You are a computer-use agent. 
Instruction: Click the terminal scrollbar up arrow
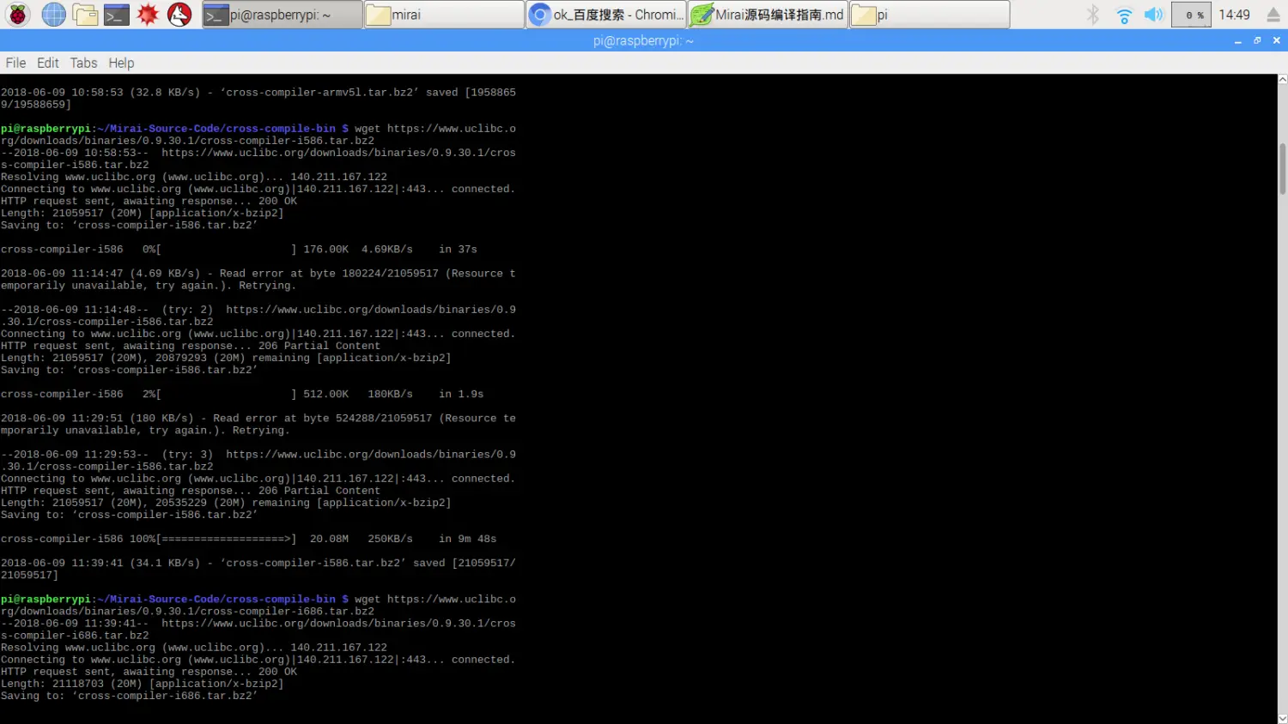tap(1283, 79)
